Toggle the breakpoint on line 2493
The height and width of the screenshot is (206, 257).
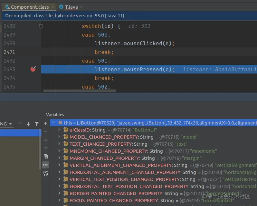click(33, 69)
